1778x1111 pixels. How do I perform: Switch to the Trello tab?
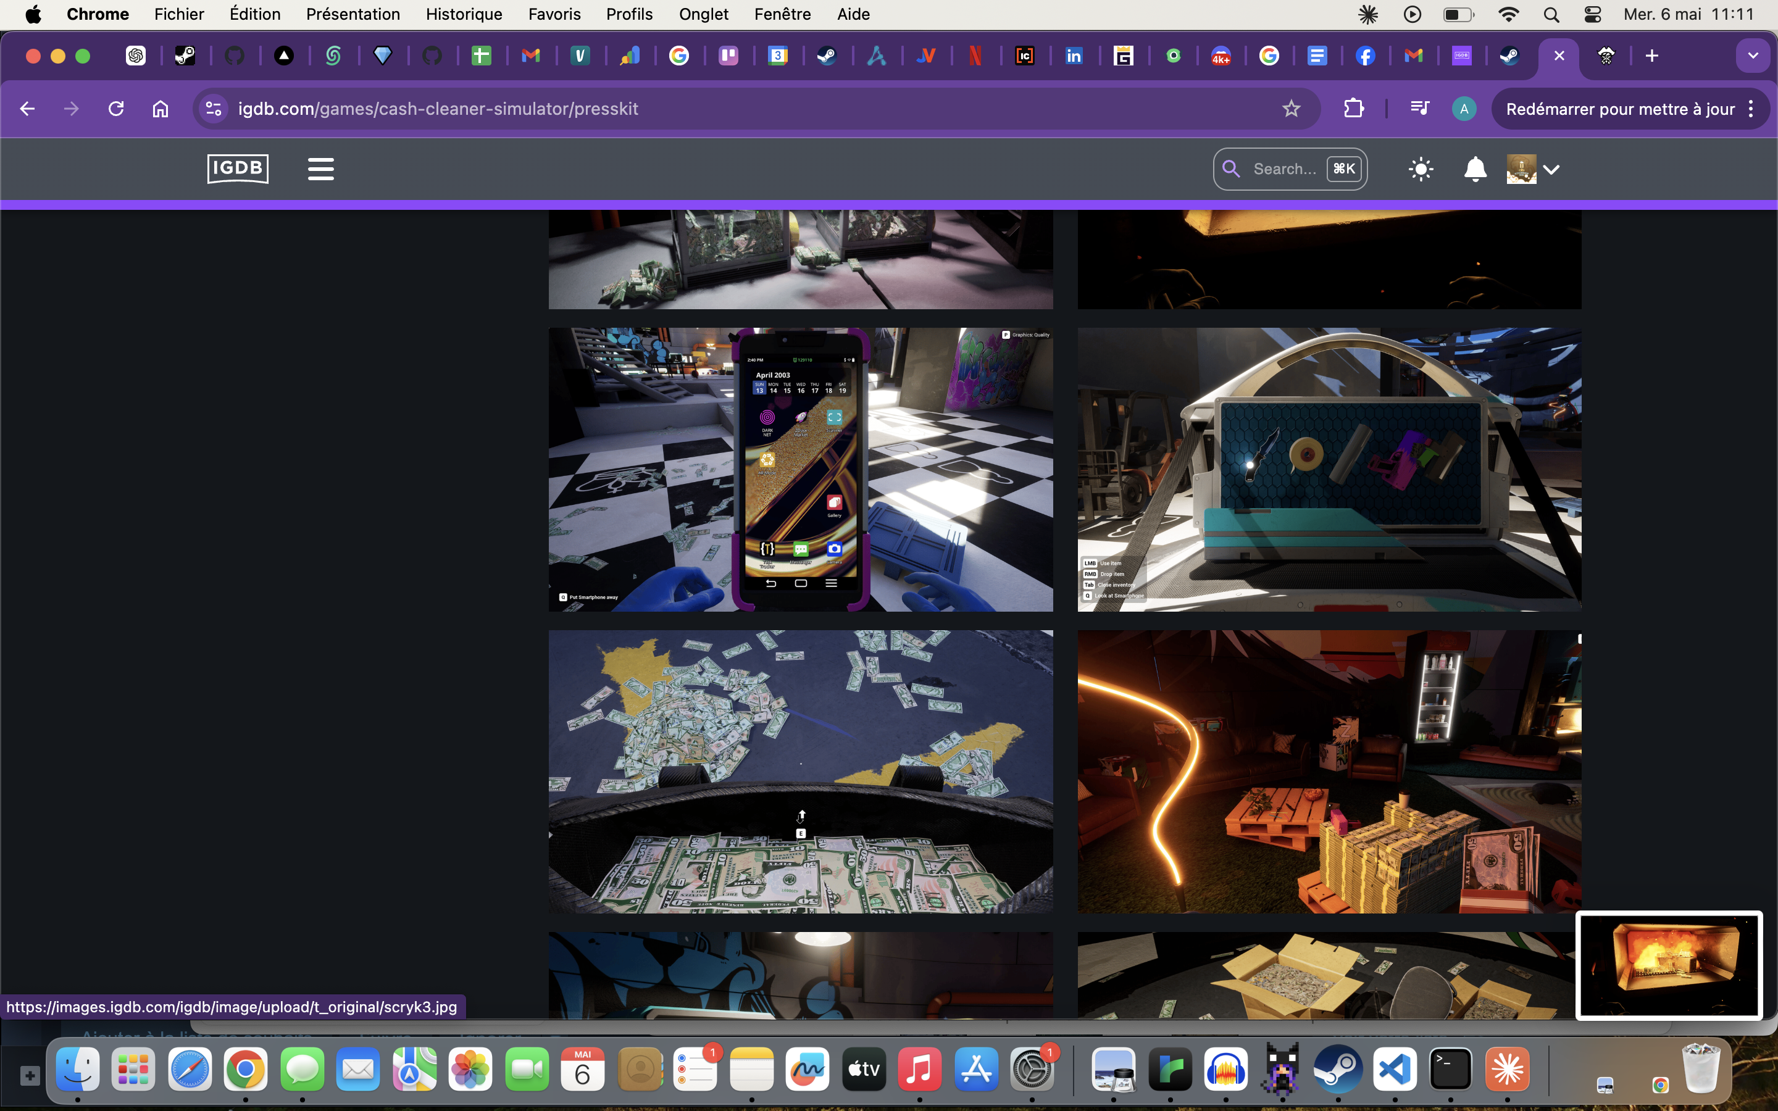728,56
